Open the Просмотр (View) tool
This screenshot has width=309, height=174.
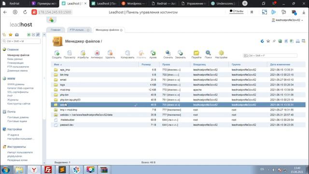(x=70, y=54)
